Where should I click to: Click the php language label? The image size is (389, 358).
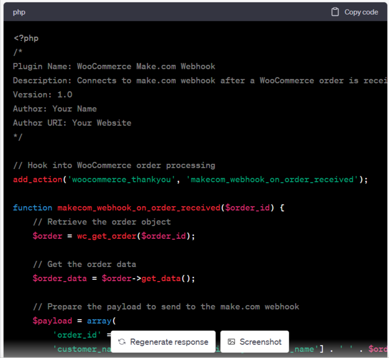(19, 12)
